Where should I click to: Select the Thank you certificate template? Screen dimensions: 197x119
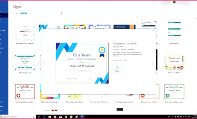pyautogui.click(x=174, y=62)
